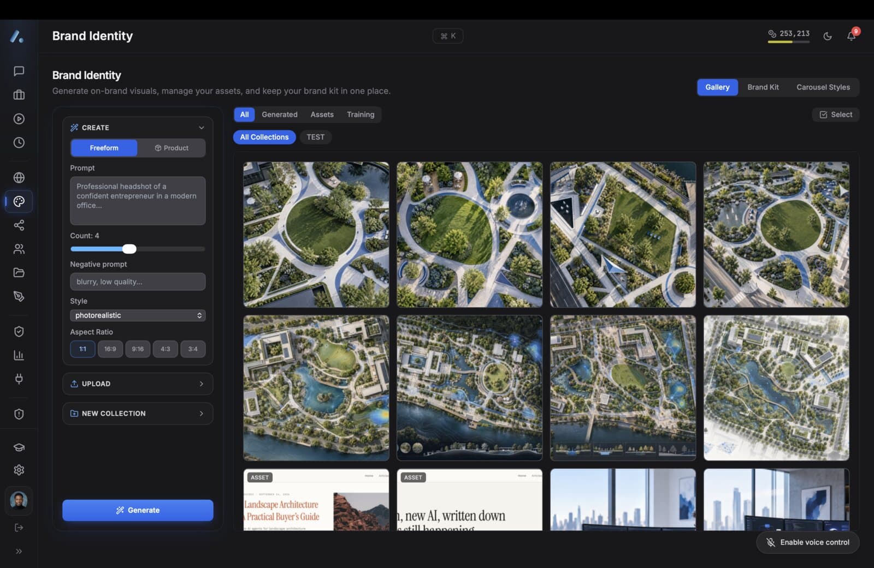Choose the 1:1 aspect ratio
The height and width of the screenshot is (568, 874).
pyautogui.click(x=82, y=349)
